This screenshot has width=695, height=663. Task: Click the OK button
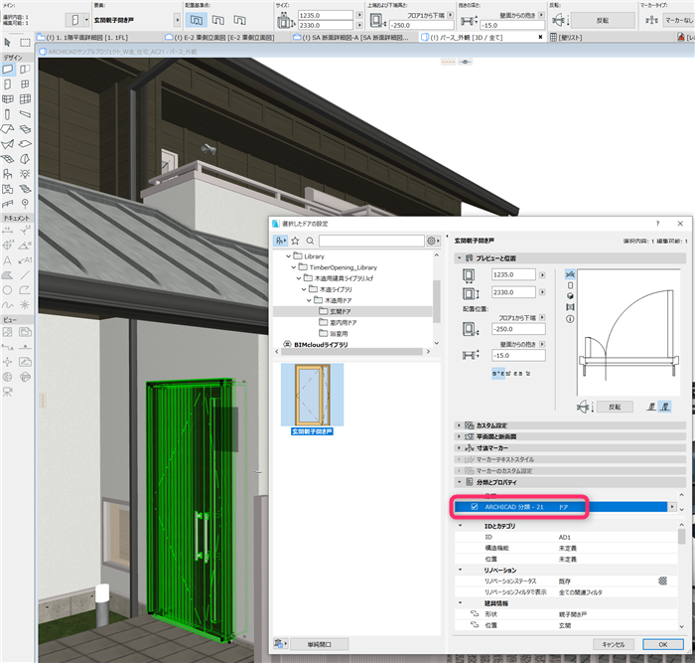tap(663, 644)
